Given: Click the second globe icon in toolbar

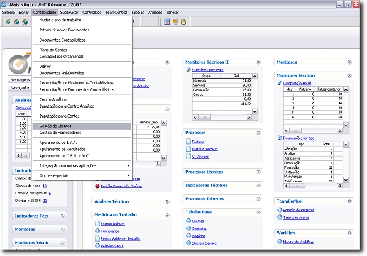Looking at the screenshot, I should pos(16,22).
